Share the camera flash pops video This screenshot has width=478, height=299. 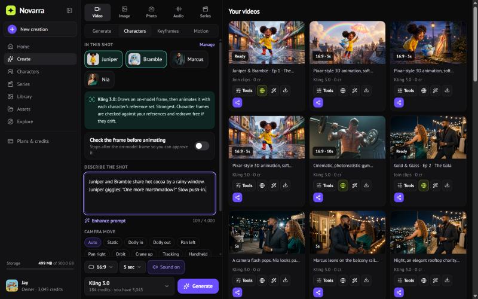[x=237, y=292]
